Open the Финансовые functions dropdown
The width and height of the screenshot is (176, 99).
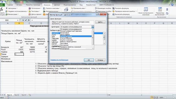pyautogui.click(x=12, y=14)
